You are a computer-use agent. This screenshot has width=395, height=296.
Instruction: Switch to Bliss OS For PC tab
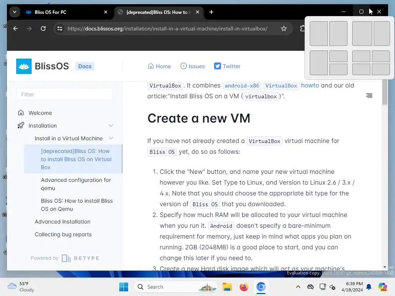67,12
